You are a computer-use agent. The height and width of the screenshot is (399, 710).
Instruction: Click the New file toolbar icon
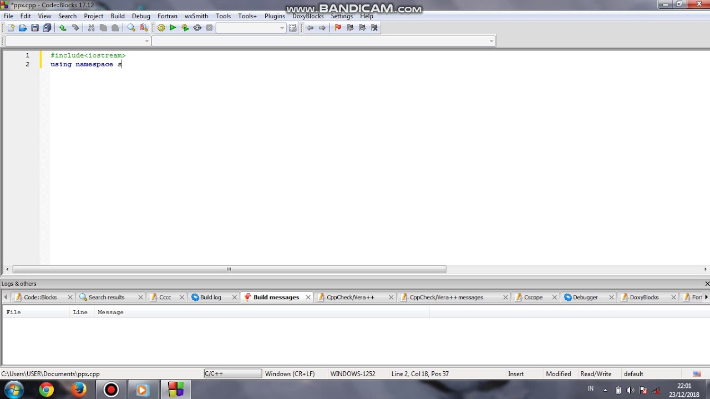[x=11, y=28]
